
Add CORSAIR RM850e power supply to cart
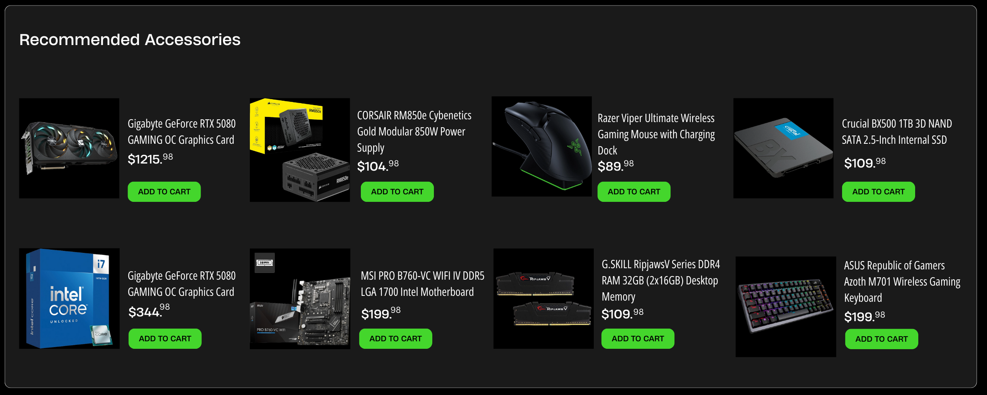point(397,192)
